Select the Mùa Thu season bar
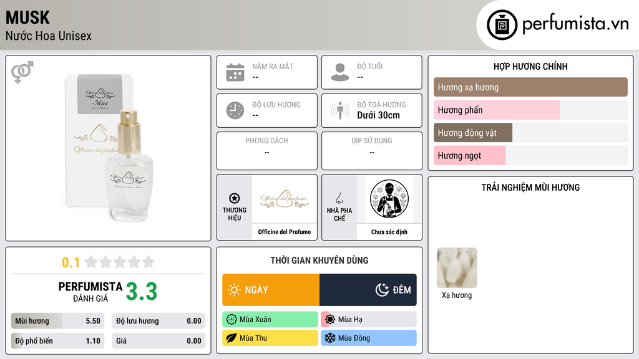Viewport: 639px width, 359px height. click(270, 338)
